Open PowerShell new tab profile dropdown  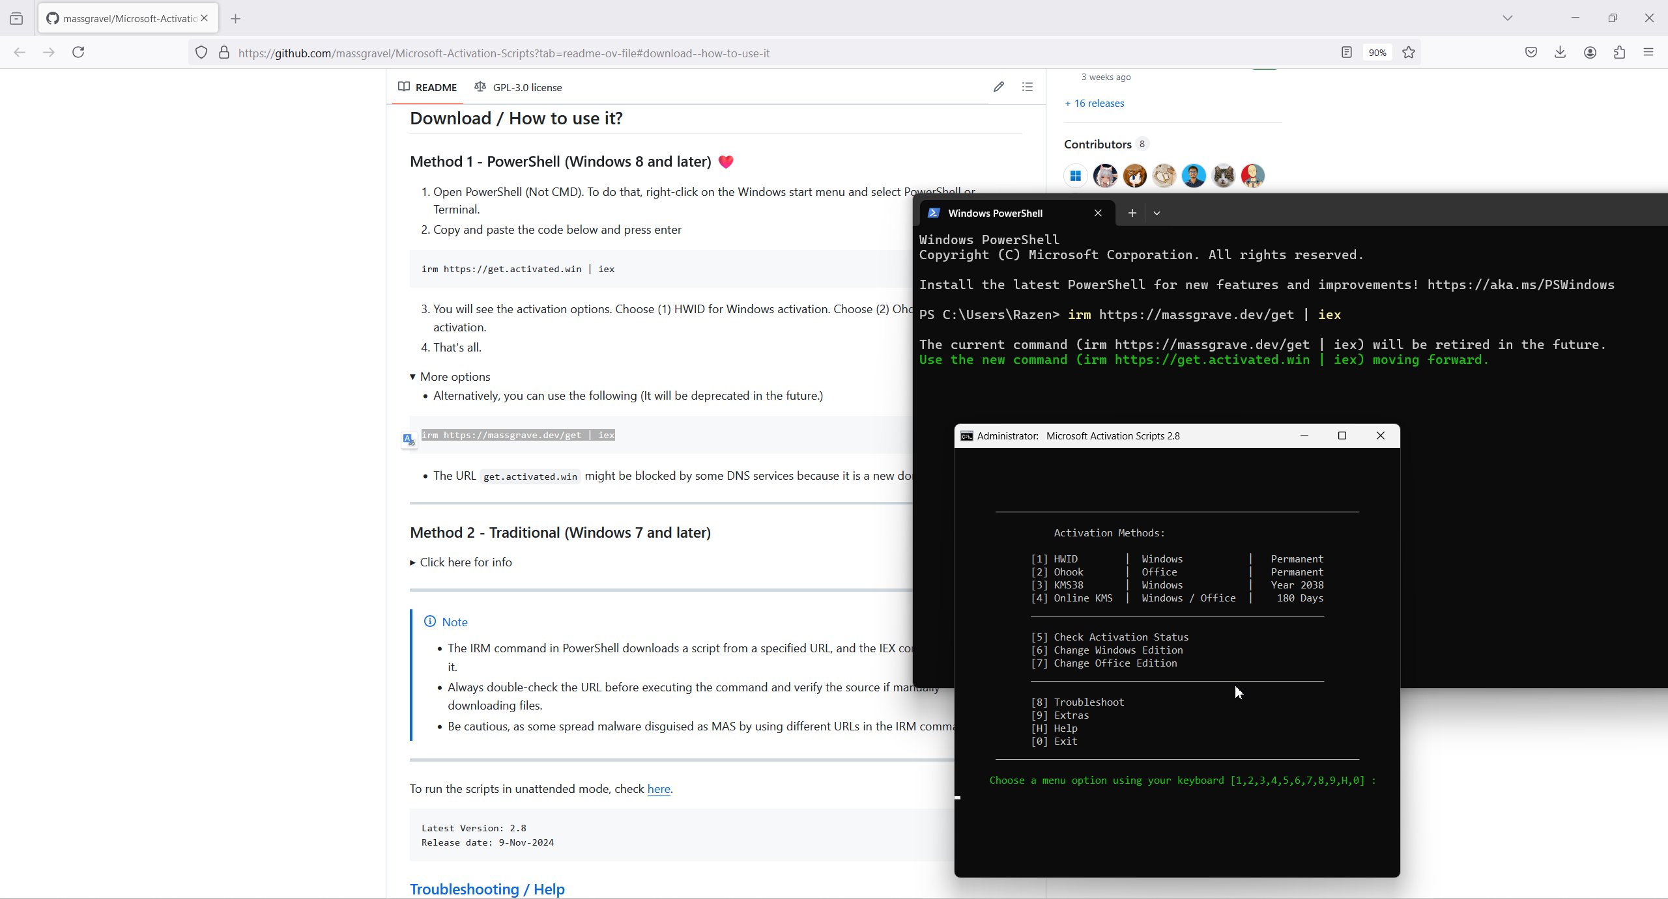coord(1157,213)
